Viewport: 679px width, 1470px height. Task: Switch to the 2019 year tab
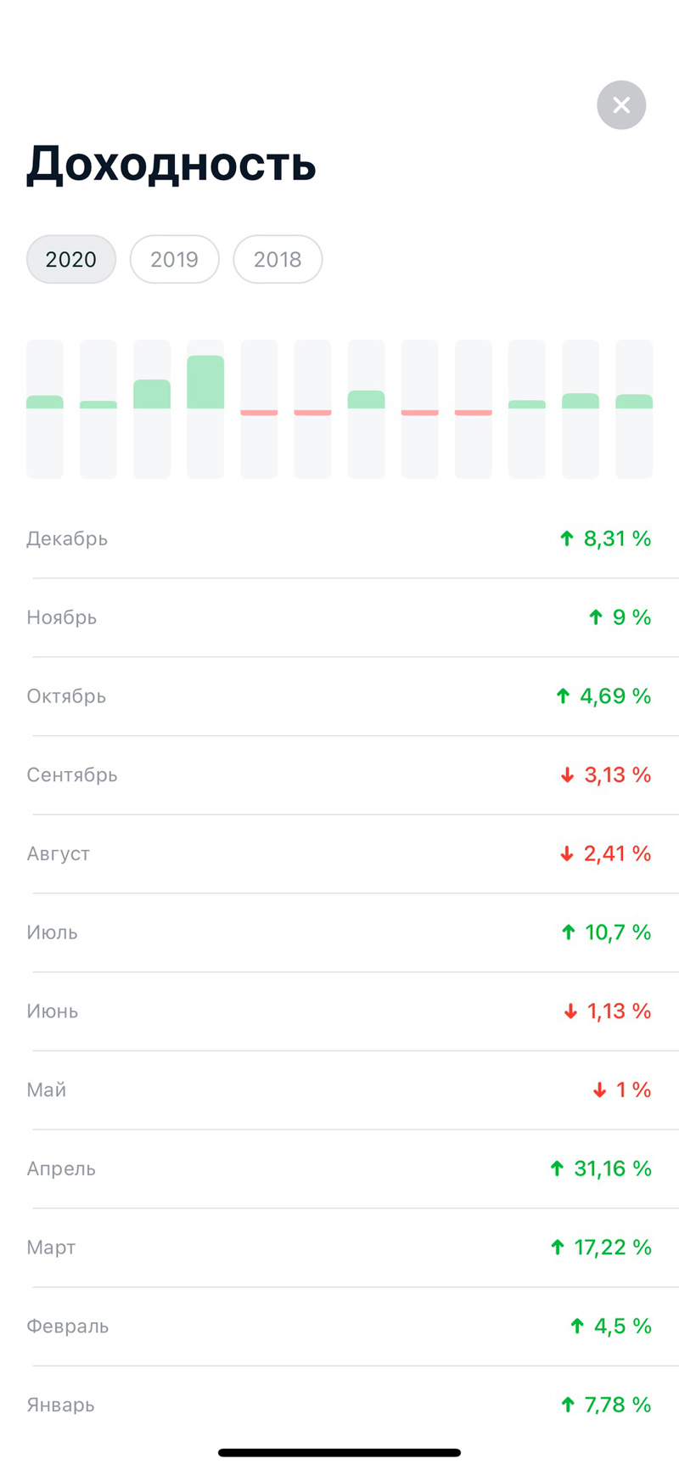click(175, 259)
